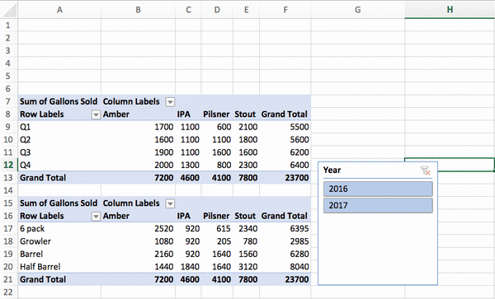Click 23700 grand total in row 13
This screenshot has height=299, width=495.
[297, 178]
